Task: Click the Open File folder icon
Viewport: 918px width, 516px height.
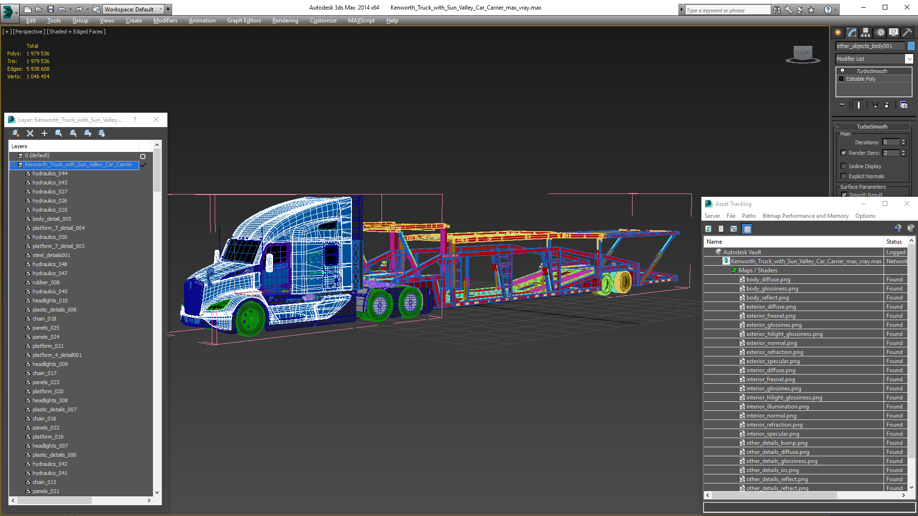Action: pos(39,9)
